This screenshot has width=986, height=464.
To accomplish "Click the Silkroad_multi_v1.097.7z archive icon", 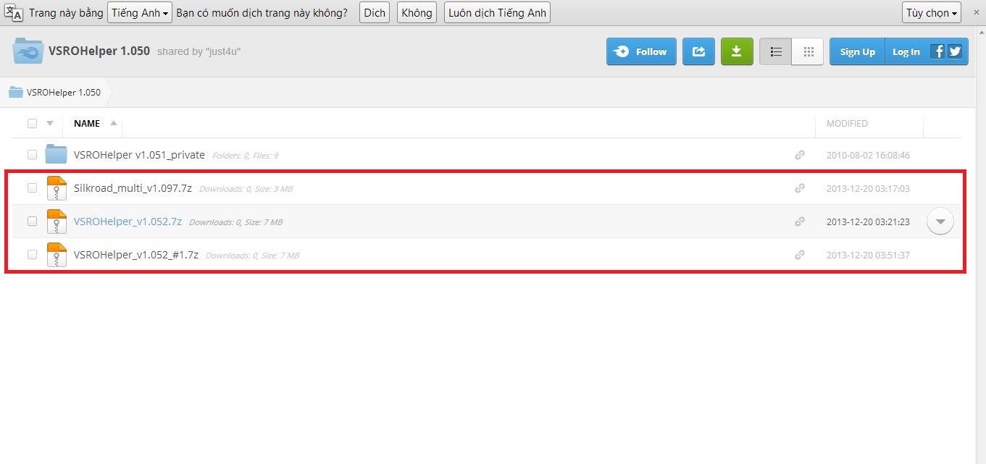I will click(x=56, y=188).
